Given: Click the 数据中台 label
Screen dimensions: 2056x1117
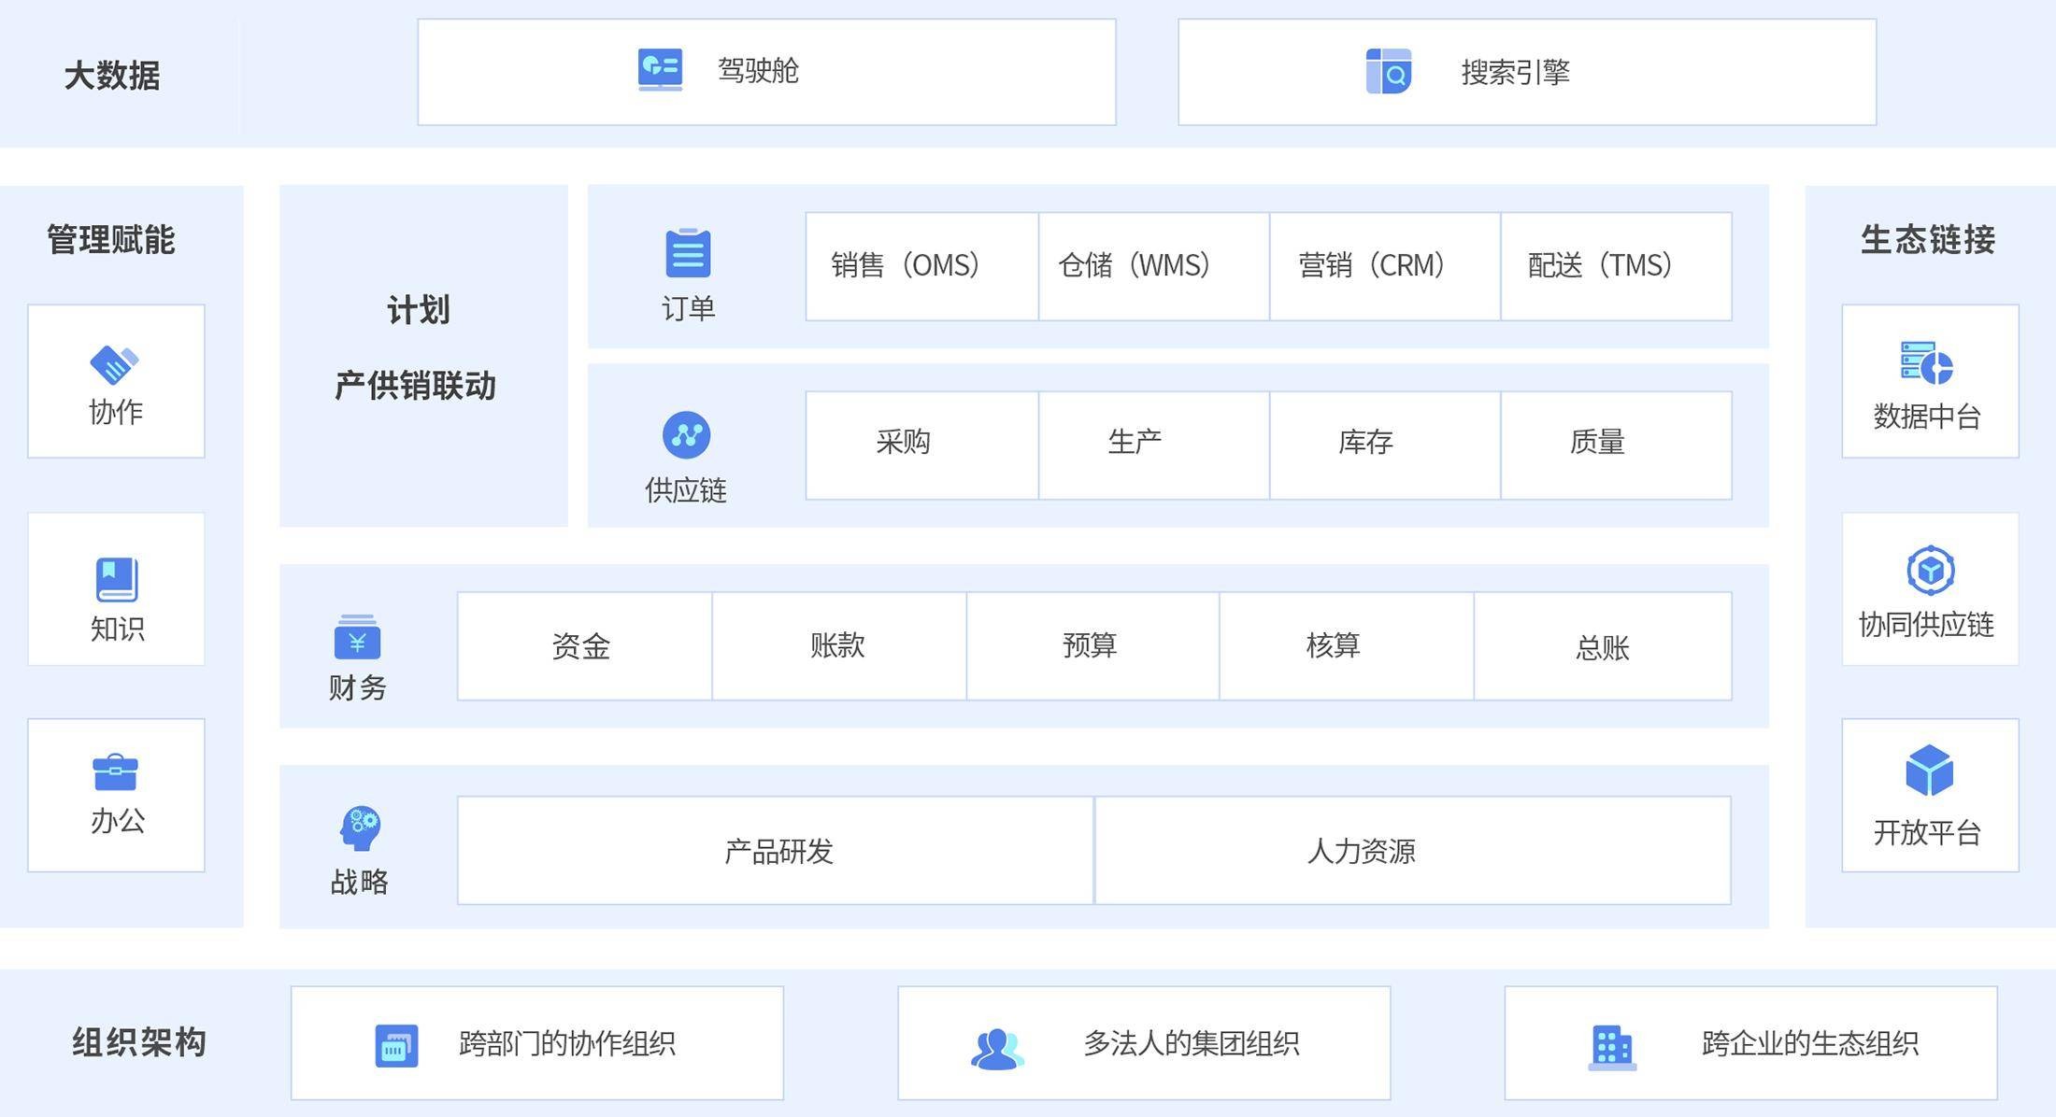Looking at the screenshot, I should (x=1927, y=417).
